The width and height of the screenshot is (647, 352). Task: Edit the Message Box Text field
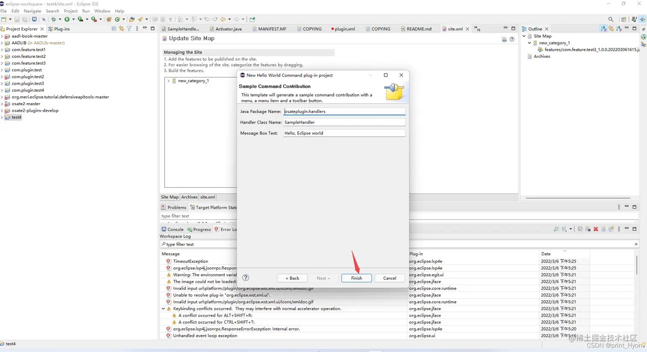tap(344, 133)
